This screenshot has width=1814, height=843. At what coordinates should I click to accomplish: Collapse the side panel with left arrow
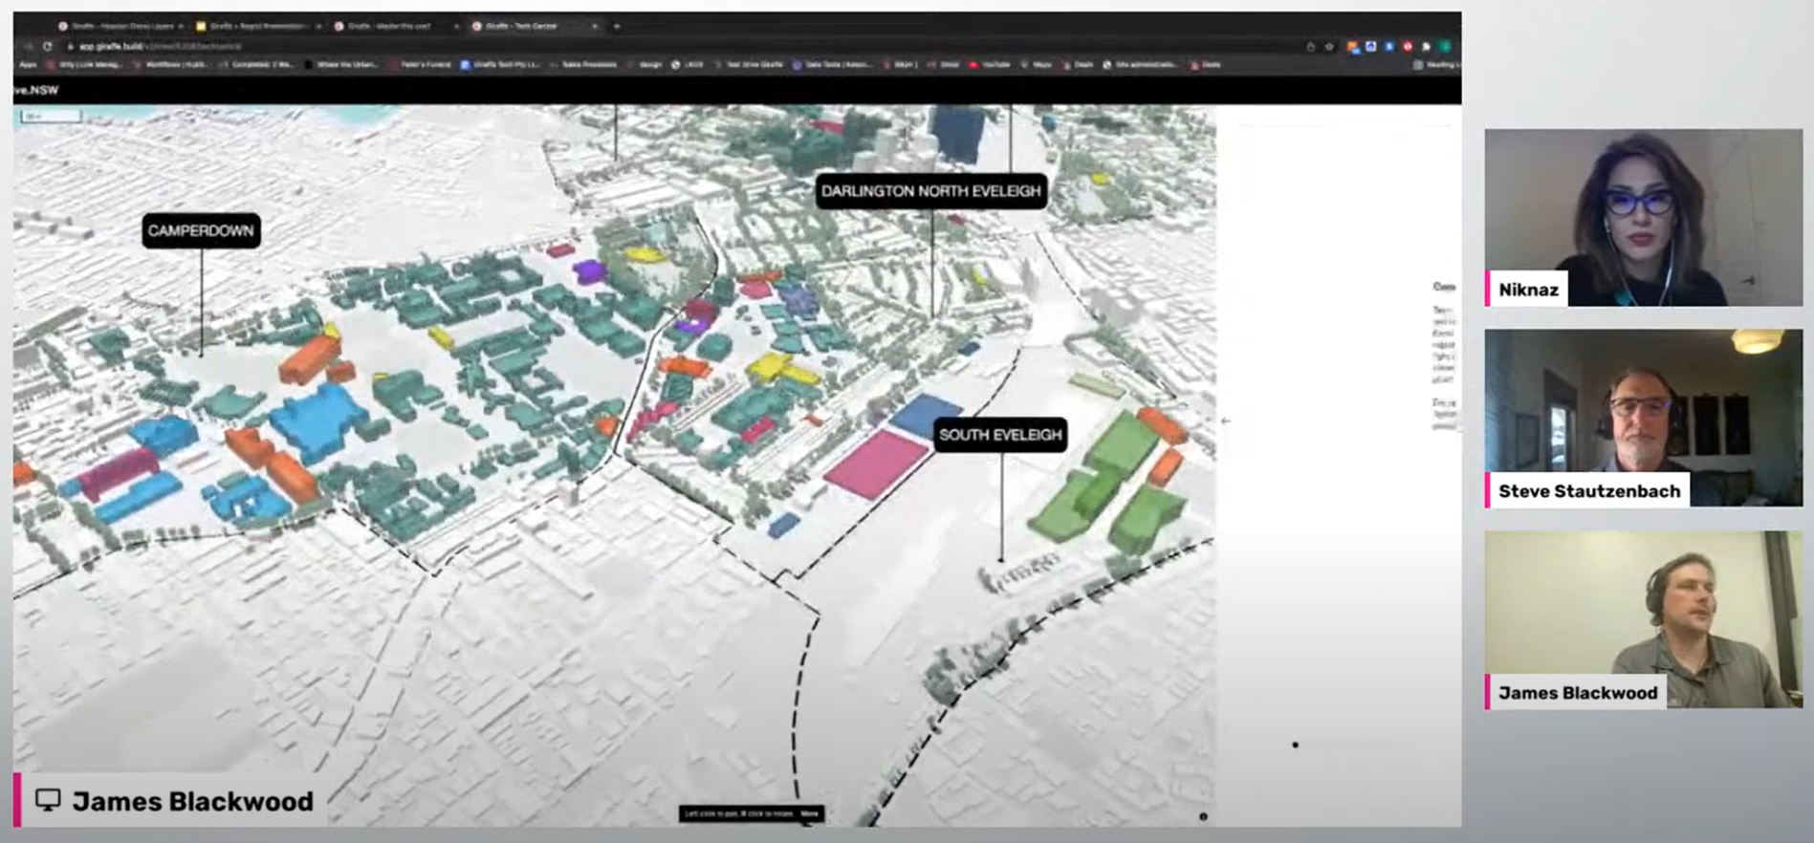click(x=1226, y=421)
